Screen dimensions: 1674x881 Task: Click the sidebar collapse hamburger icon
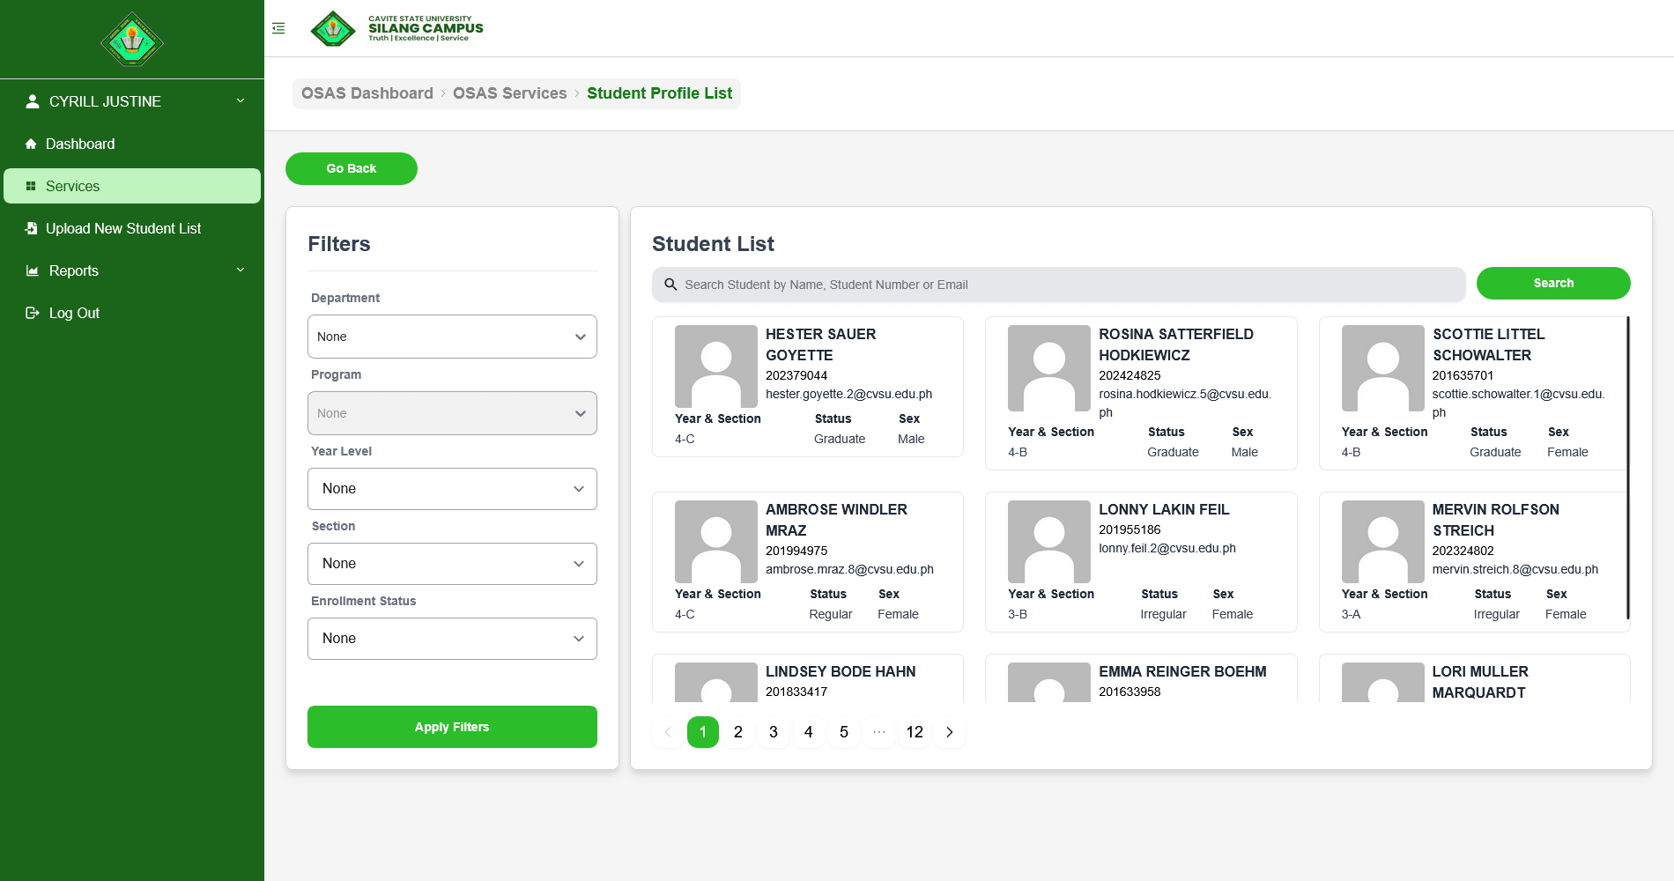click(x=278, y=28)
